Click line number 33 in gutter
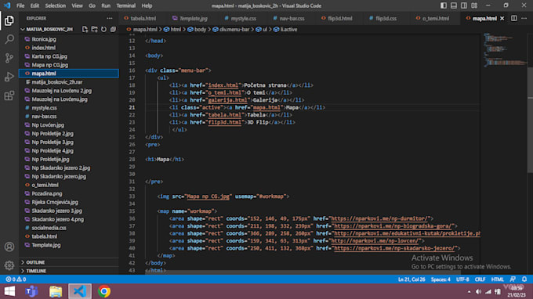 pos(132,196)
